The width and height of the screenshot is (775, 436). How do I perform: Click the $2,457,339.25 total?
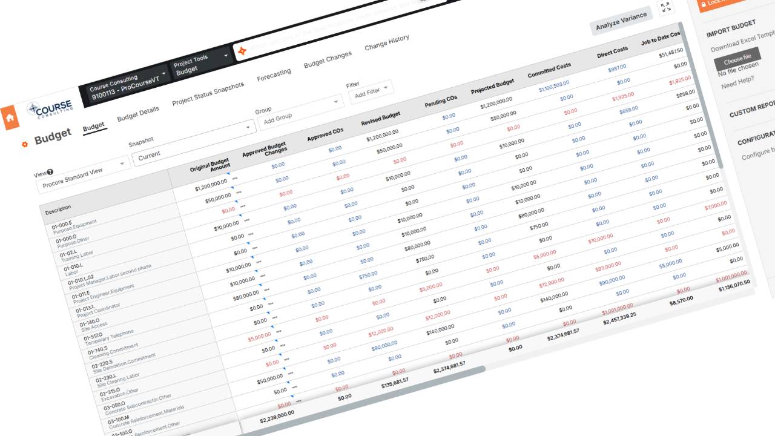point(619,319)
